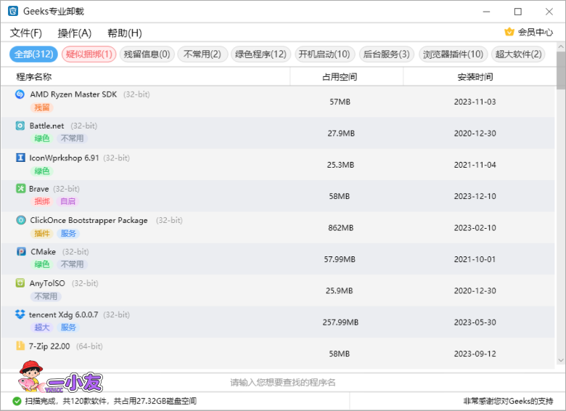Select the 不常用(2) filter tab
This screenshot has width=566, height=411.
pyautogui.click(x=202, y=54)
